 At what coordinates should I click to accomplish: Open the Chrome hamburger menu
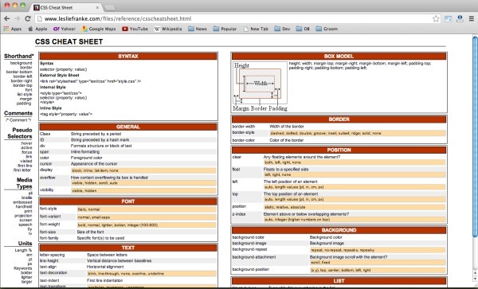(x=471, y=18)
